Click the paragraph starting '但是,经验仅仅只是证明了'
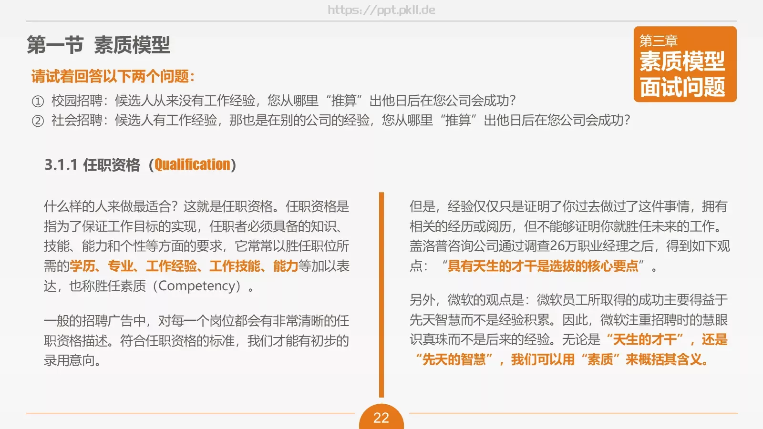 [x=569, y=236]
